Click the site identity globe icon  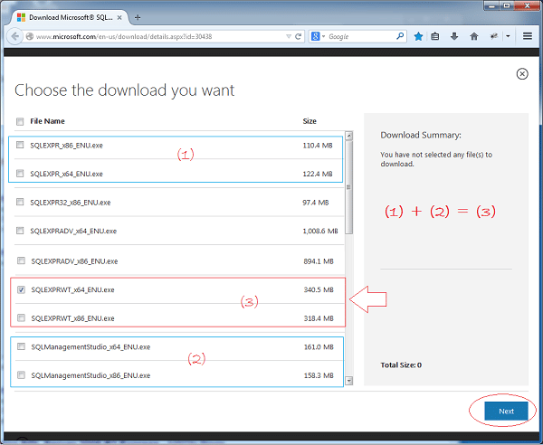[30, 36]
